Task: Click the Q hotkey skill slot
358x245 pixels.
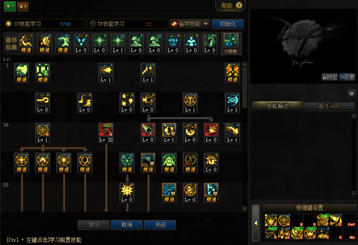Action: (x=271, y=220)
